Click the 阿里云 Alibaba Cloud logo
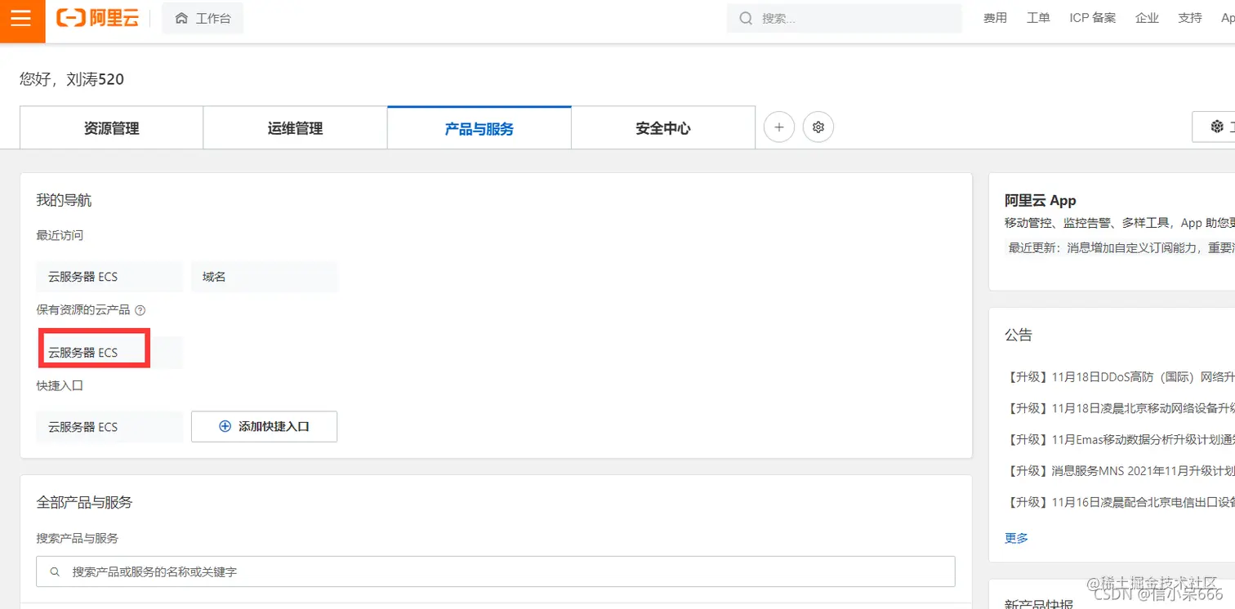 [97, 18]
